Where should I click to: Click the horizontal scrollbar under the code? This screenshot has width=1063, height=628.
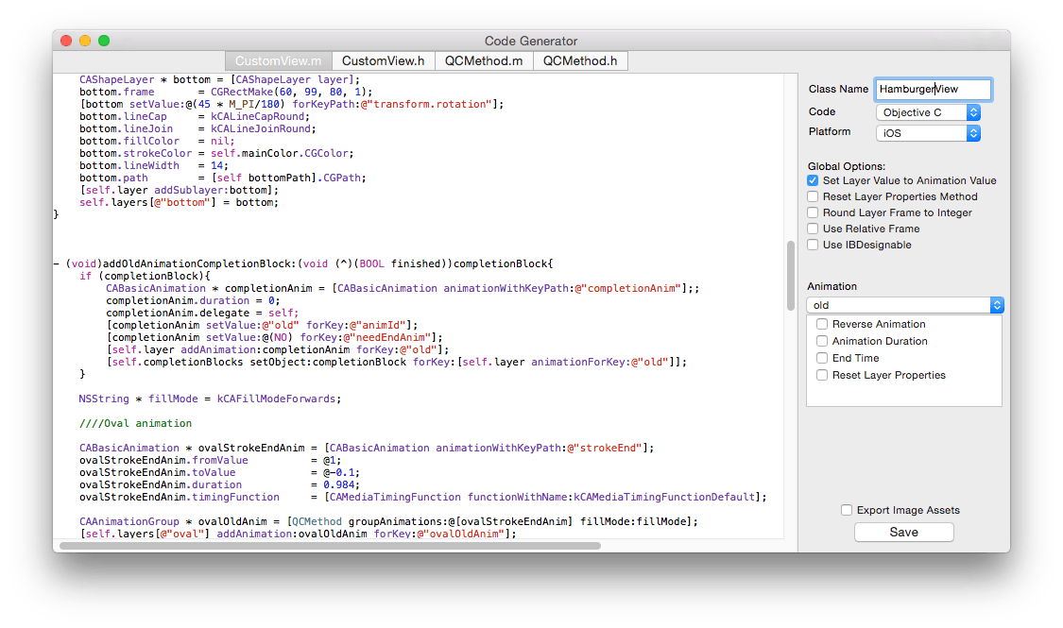330,545
